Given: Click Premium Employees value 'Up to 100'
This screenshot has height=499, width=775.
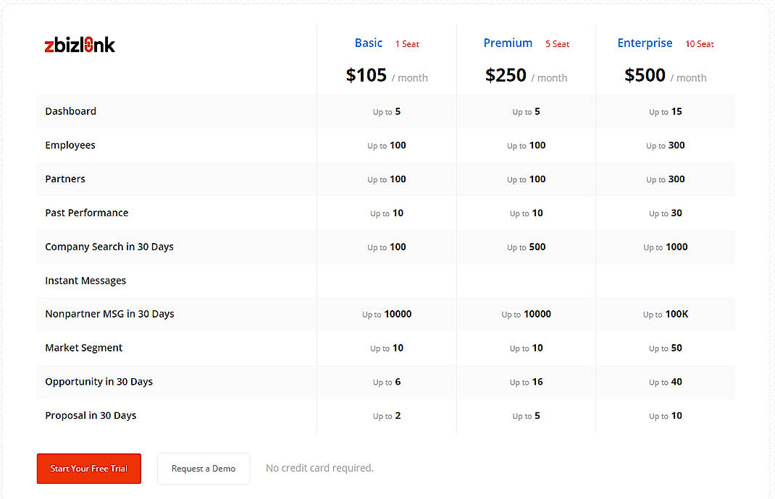Looking at the screenshot, I should [526, 145].
